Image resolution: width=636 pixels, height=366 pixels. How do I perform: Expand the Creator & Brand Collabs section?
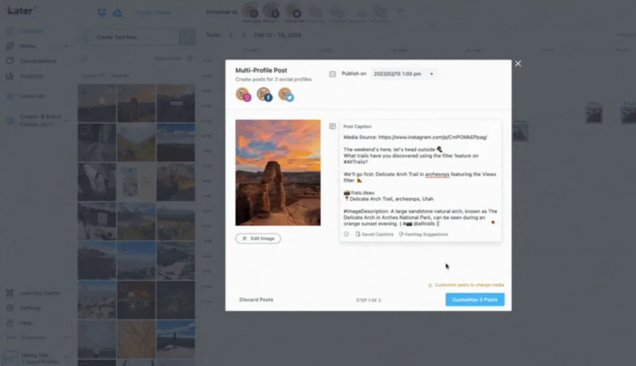(x=66, y=120)
